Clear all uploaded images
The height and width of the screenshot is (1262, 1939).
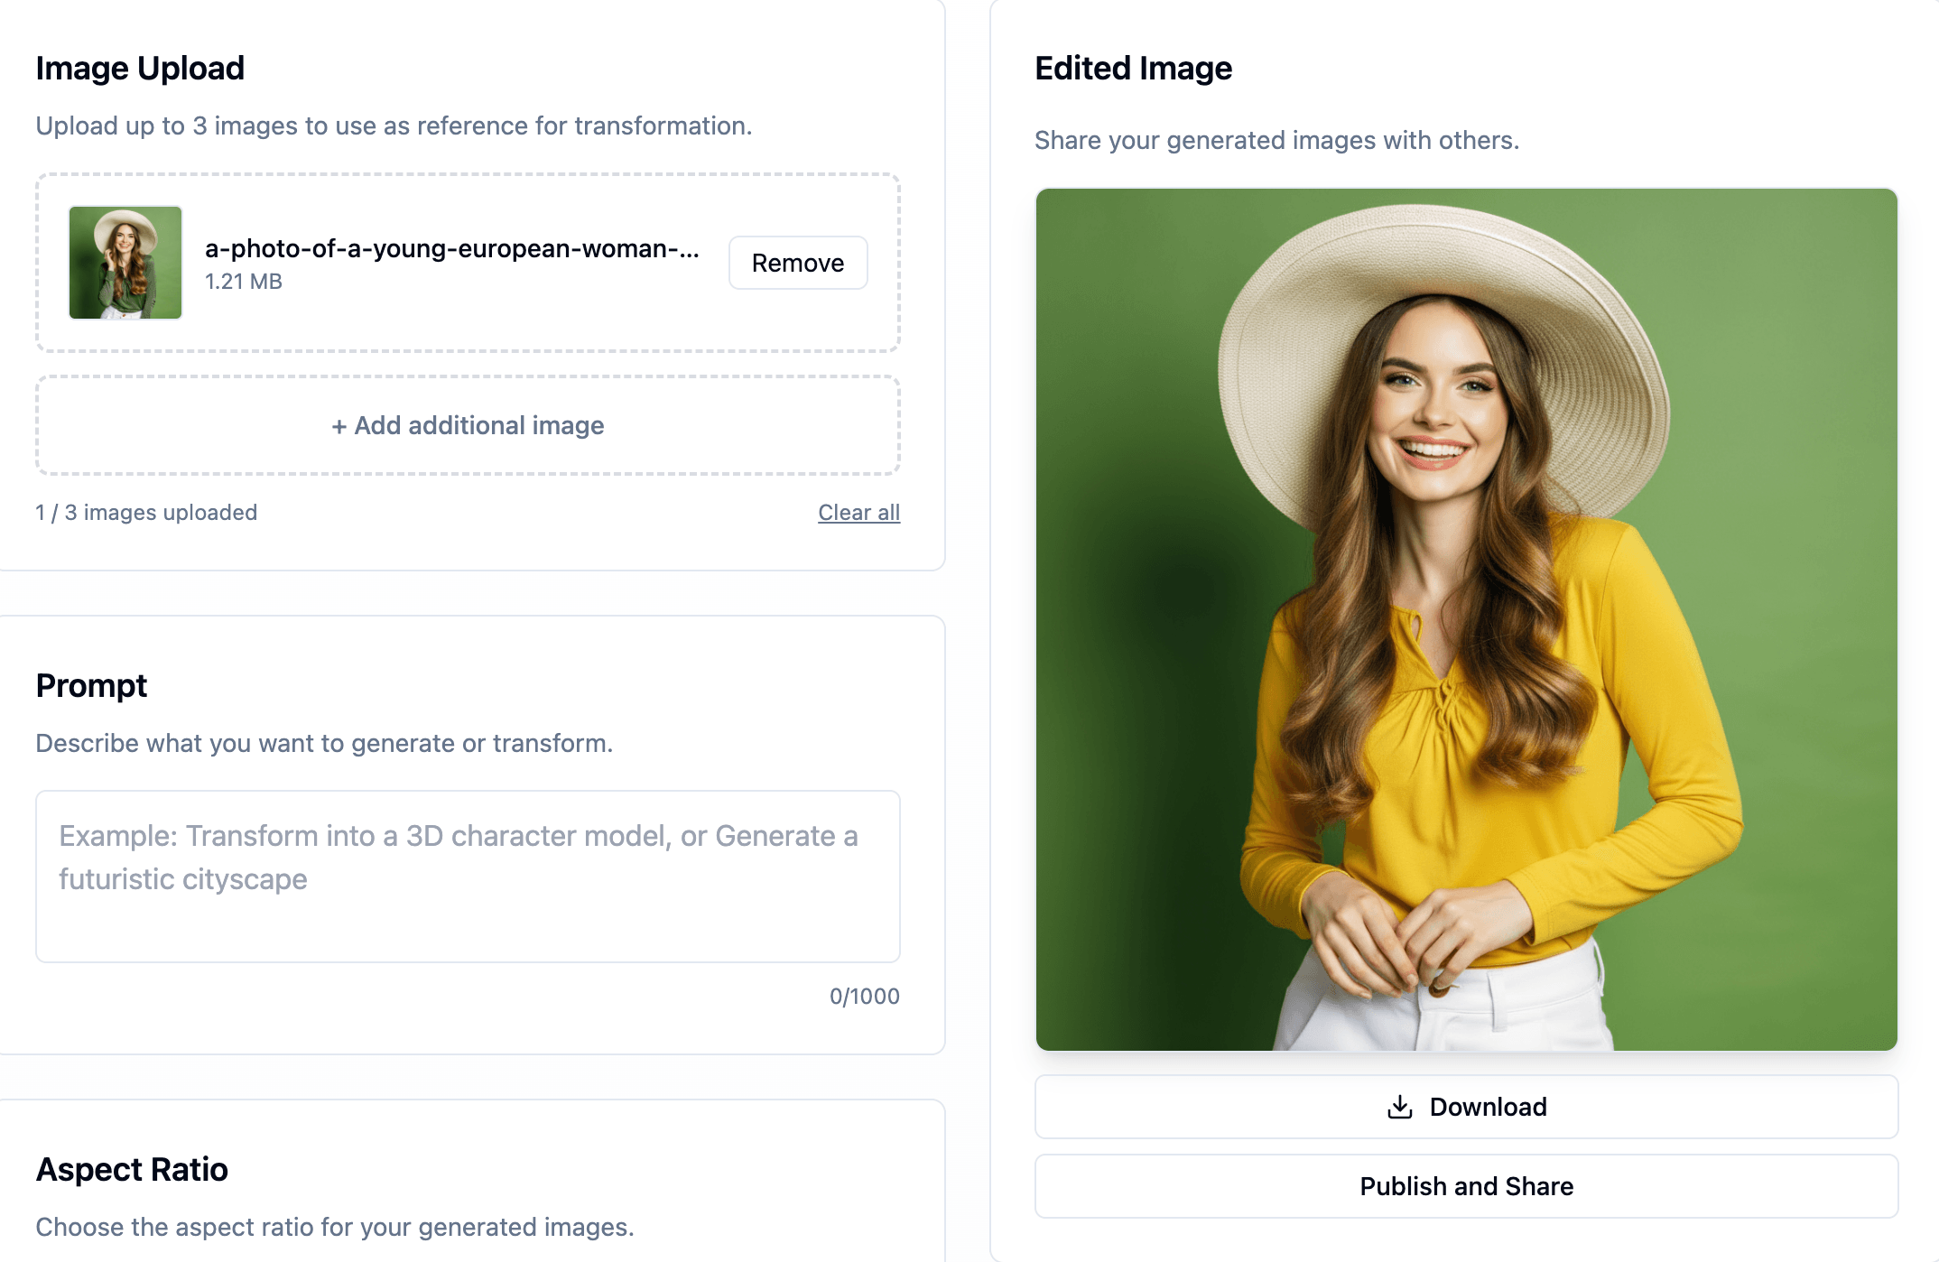click(858, 512)
